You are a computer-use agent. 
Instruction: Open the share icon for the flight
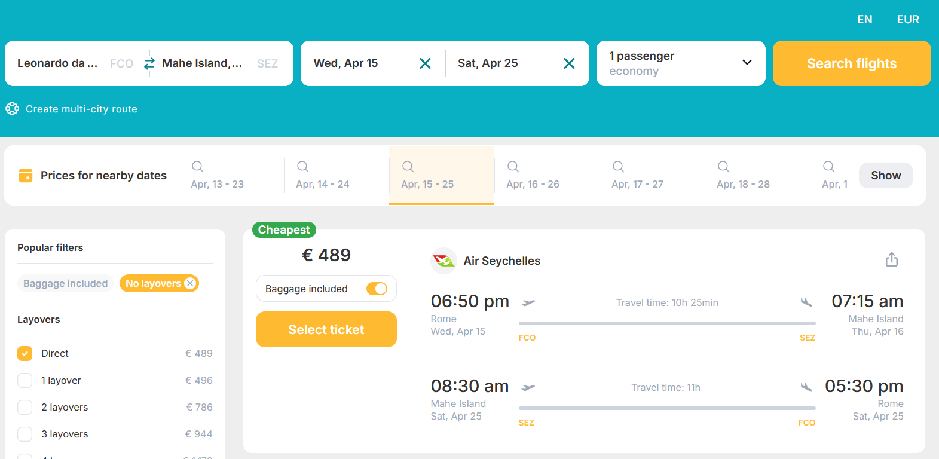pyautogui.click(x=891, y=260)
